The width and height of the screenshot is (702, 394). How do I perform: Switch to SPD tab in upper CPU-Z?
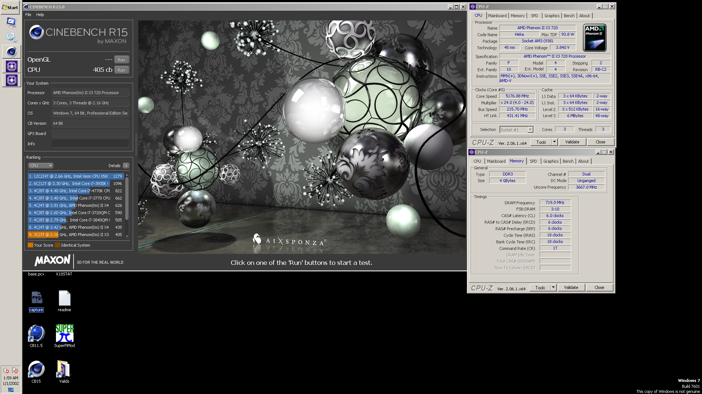point(534,16)
